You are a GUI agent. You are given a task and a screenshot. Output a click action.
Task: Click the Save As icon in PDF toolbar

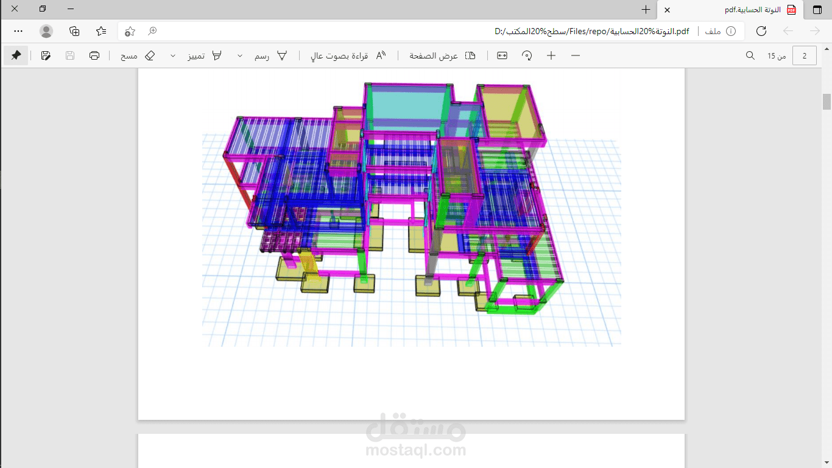point(46,55)
